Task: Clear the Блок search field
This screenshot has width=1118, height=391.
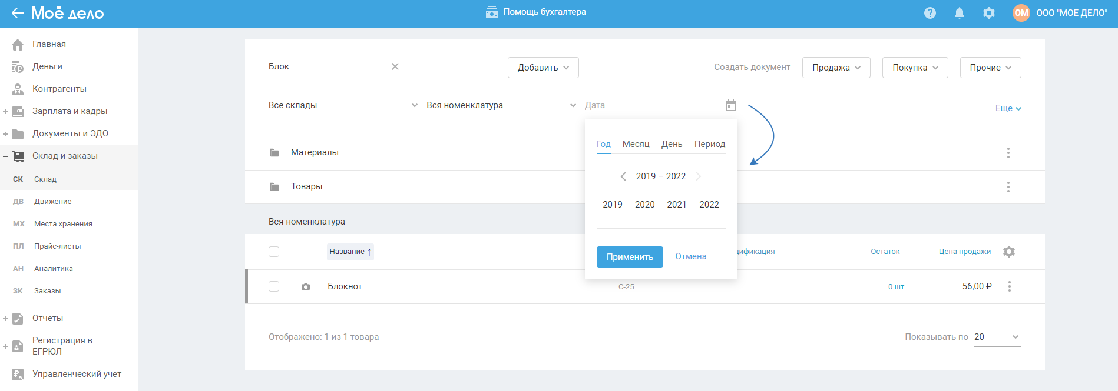Action: click(395, 66)
